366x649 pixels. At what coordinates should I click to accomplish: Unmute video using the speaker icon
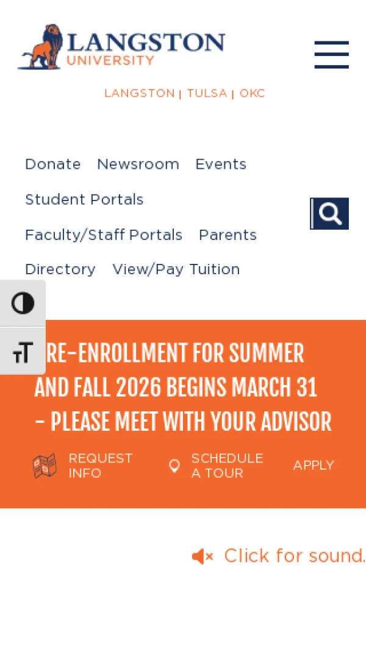(x=203, y=556)
